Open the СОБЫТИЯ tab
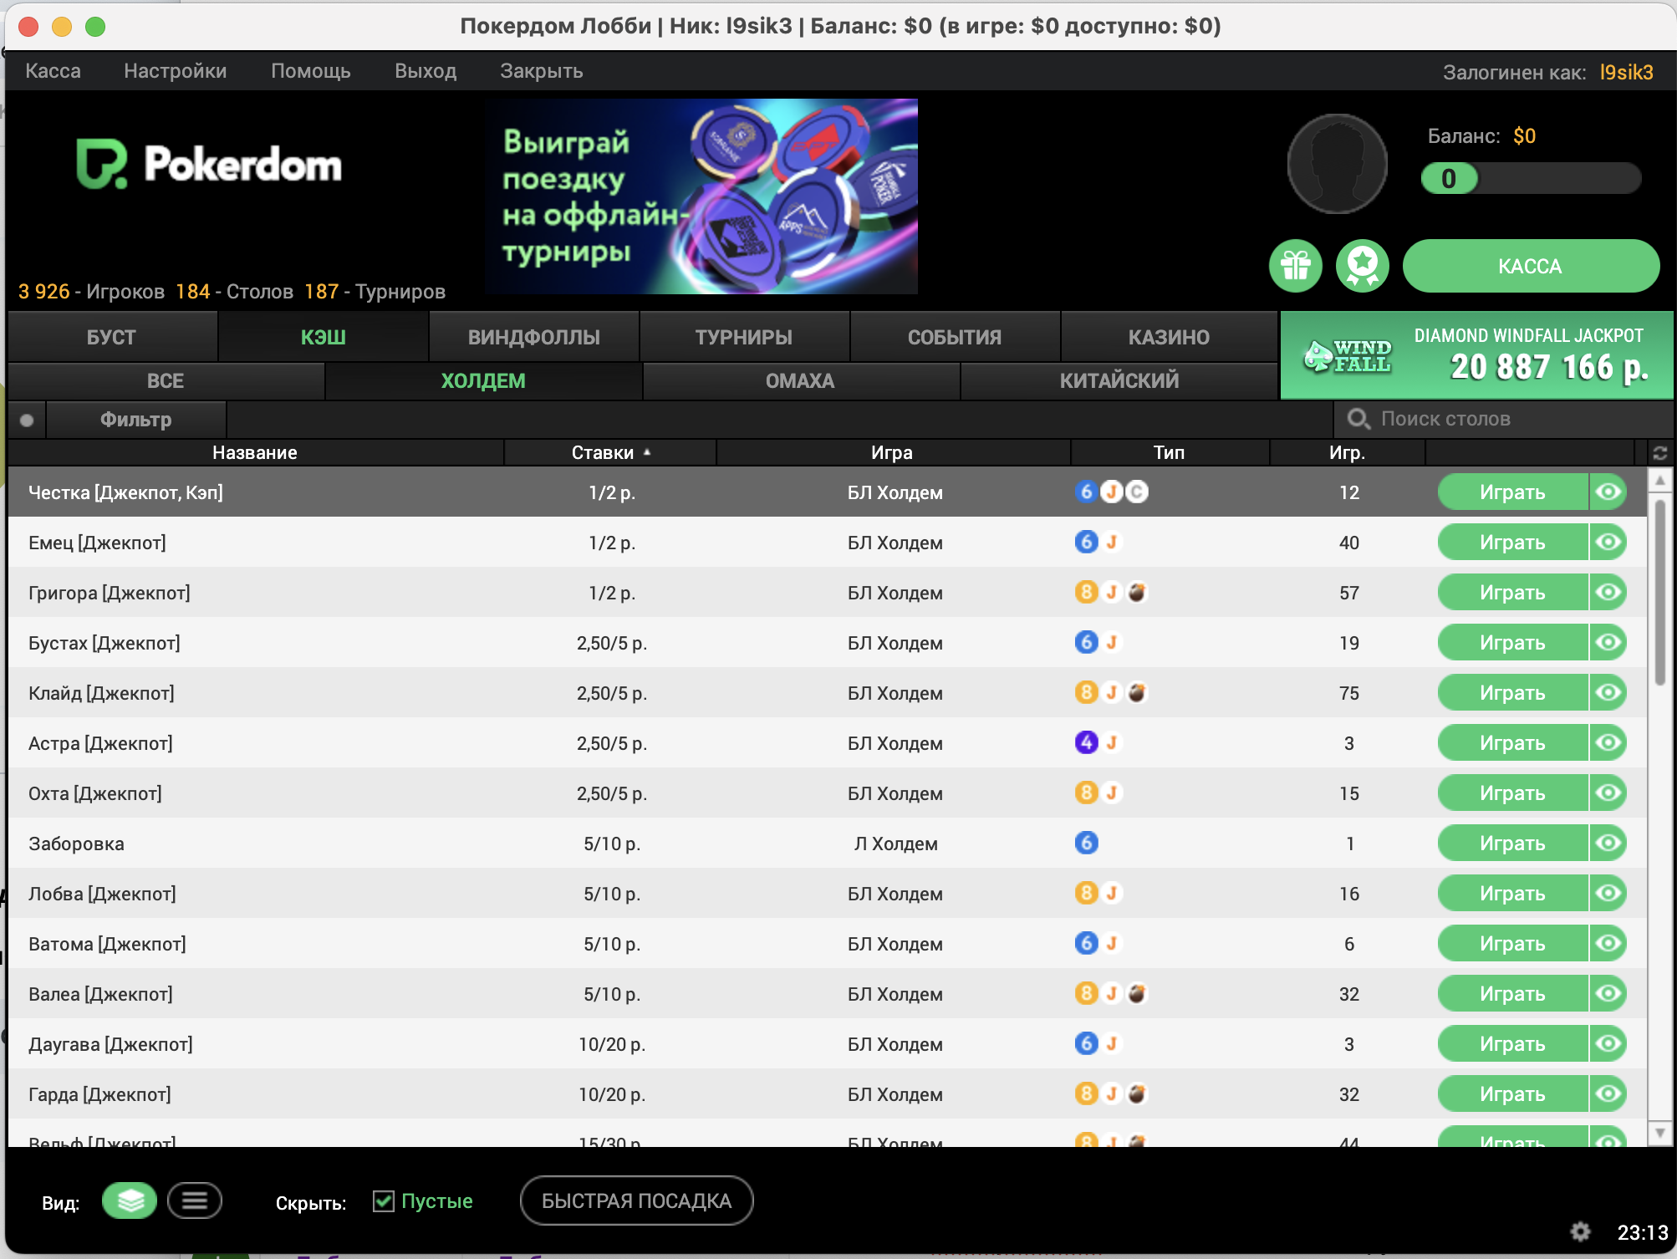Screen dimensions: 1677x1259 955,337
